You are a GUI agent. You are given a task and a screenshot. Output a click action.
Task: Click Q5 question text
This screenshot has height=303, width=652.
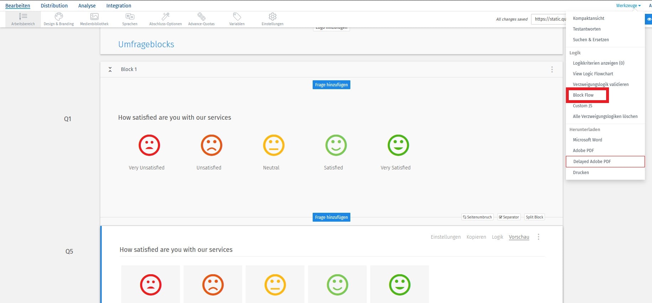176,250
